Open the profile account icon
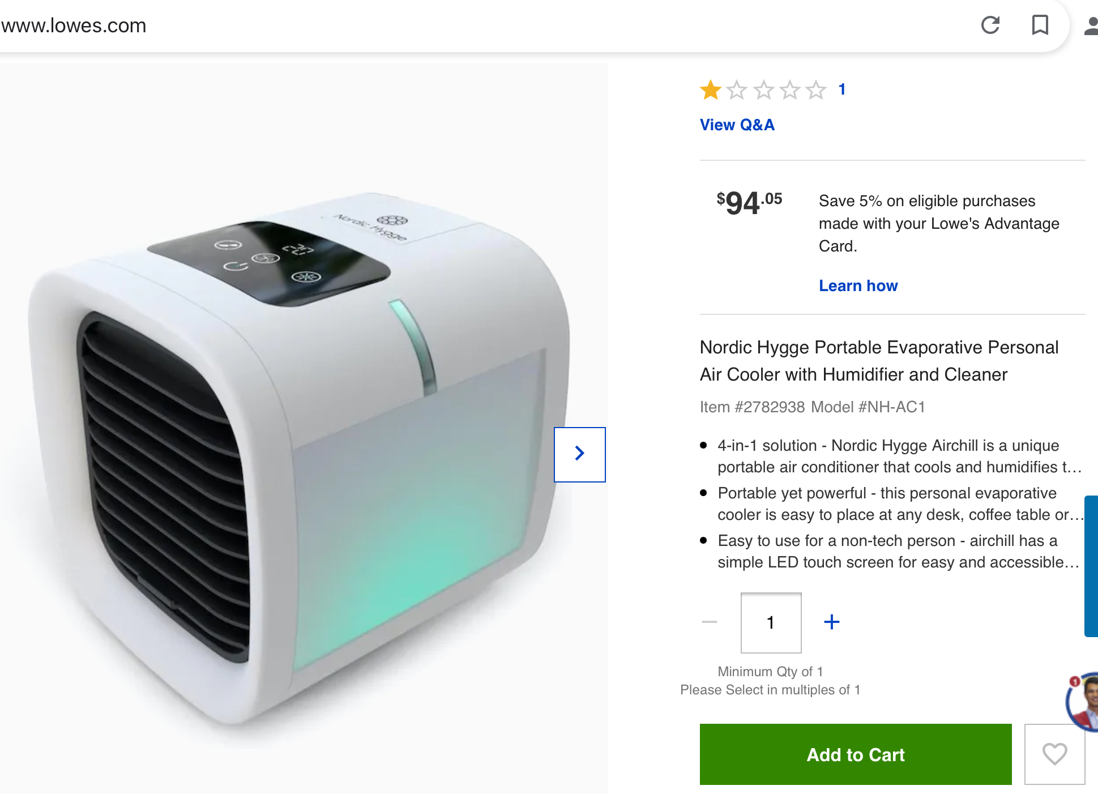 click(1091, 26)
